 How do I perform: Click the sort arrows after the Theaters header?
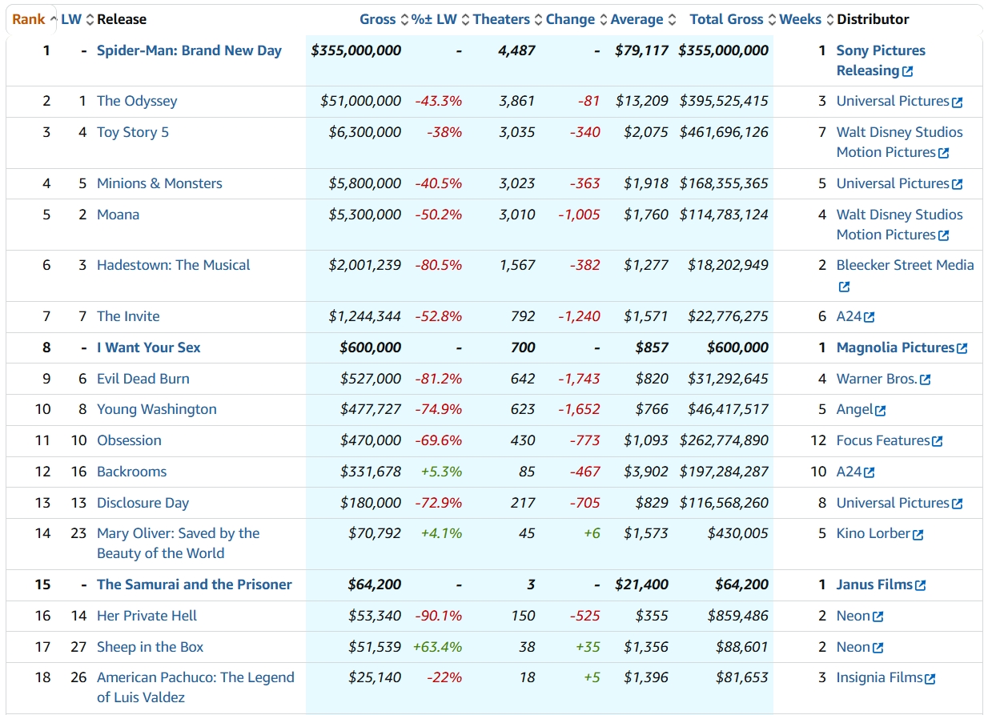(538, 20)
